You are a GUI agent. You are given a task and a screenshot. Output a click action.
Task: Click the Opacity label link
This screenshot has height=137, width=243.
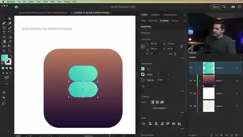coord(150,80)
